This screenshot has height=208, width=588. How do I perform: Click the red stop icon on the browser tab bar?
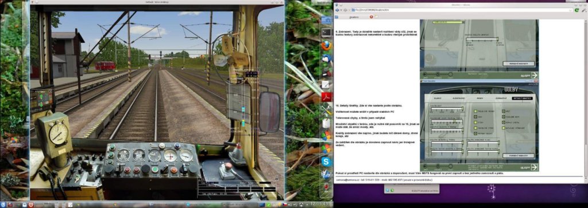tap(372, 17)
